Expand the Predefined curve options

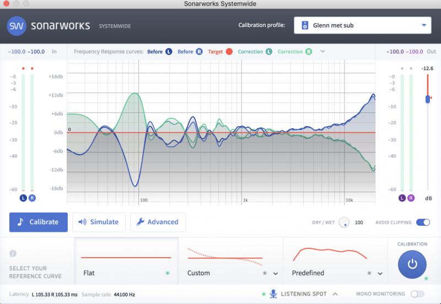(x=380, y=273)
